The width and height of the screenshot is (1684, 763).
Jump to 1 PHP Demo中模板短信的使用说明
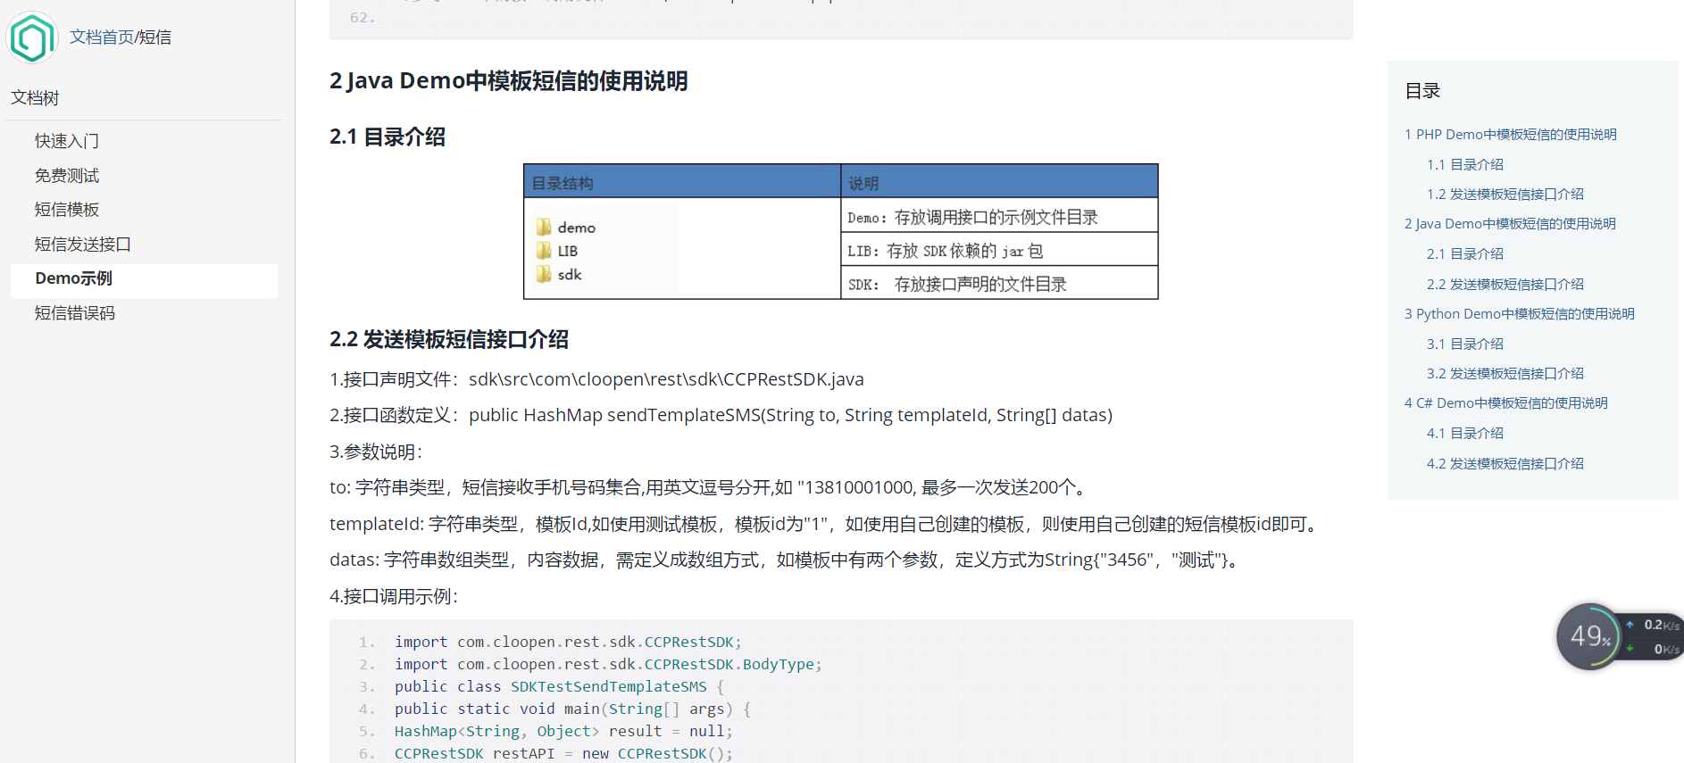1510,135
